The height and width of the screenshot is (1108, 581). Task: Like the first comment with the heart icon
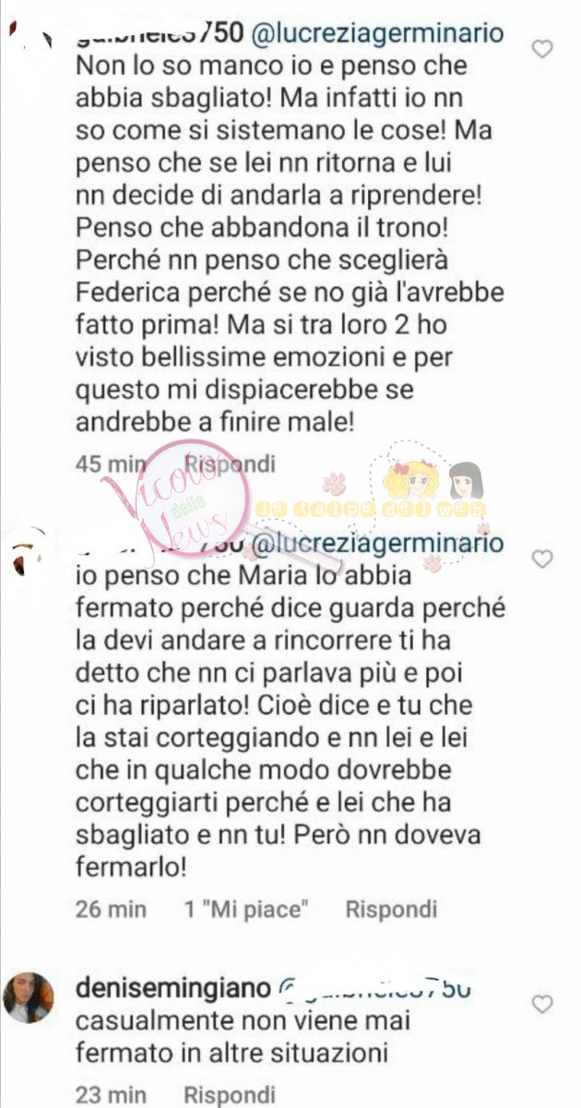pyautogui.click(x=543, y=49)
